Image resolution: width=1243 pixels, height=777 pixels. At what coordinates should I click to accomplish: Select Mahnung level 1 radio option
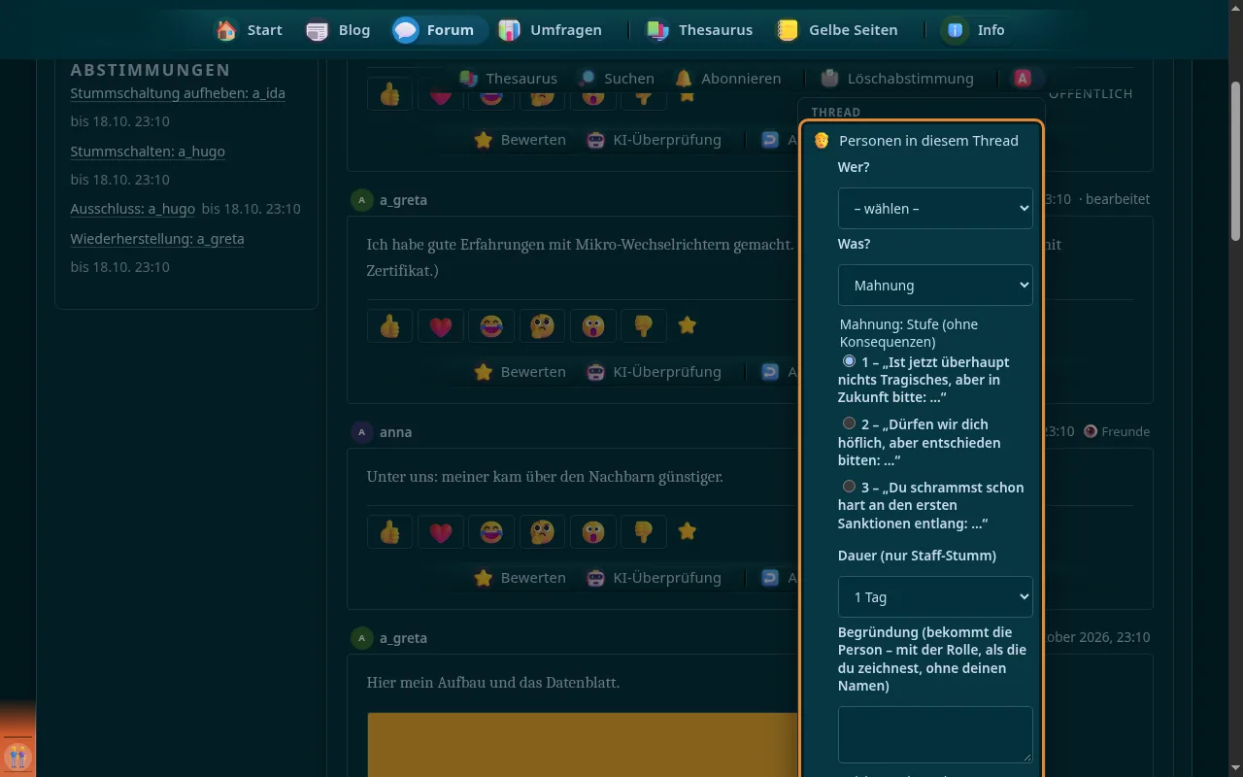click(850, 361)
